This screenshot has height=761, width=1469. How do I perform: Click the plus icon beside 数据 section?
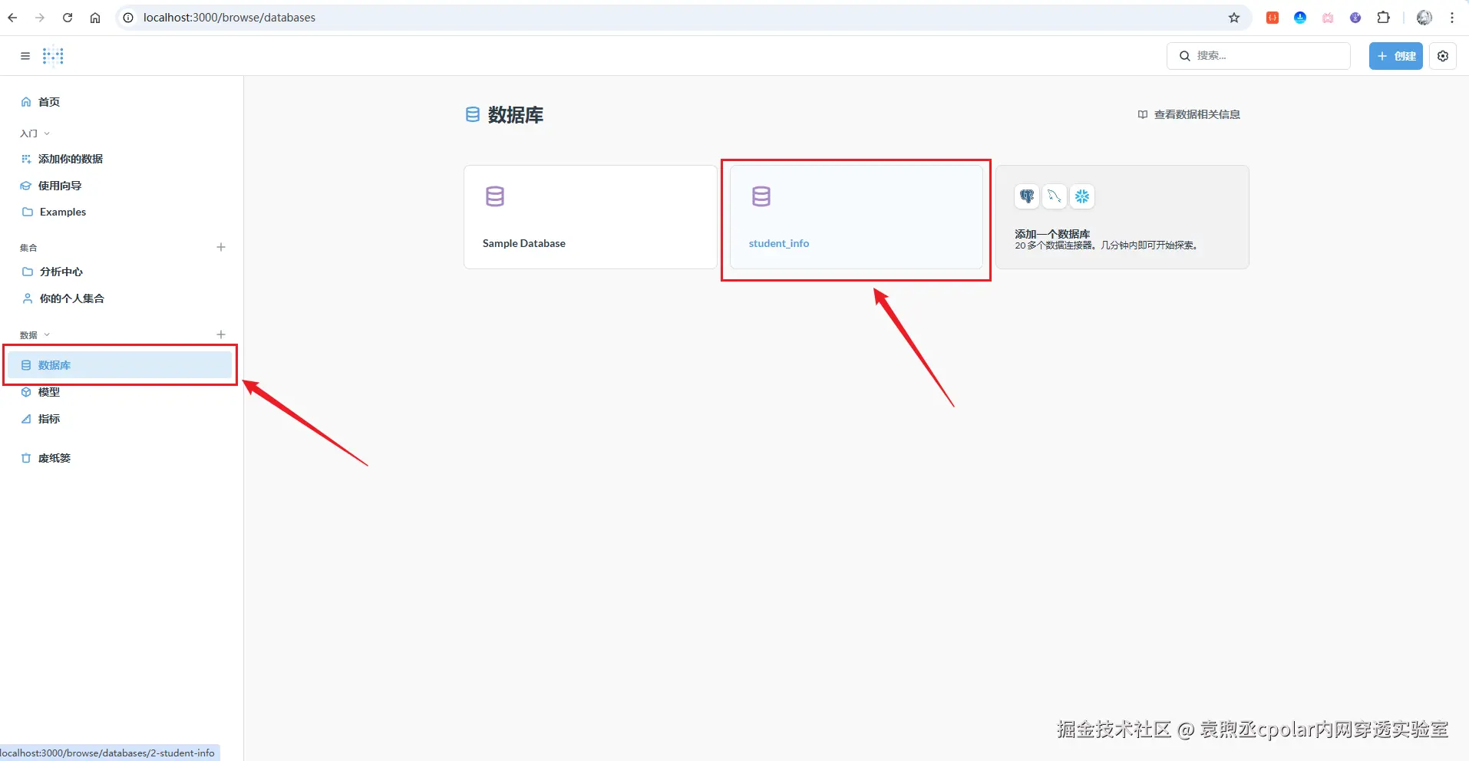pyautogui.click(x=221, y=334)
